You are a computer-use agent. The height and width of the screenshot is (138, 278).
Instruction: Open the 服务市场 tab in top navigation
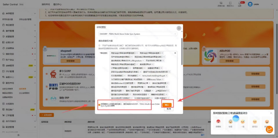(x=46, y=4)
